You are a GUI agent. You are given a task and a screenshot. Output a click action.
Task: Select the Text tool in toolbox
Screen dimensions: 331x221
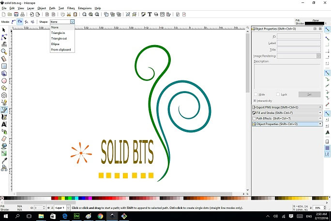coord(4,124)
